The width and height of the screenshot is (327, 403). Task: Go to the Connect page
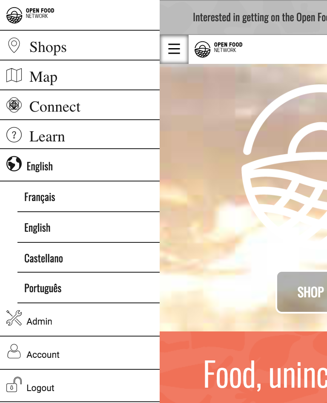click(x=80, y=105)
